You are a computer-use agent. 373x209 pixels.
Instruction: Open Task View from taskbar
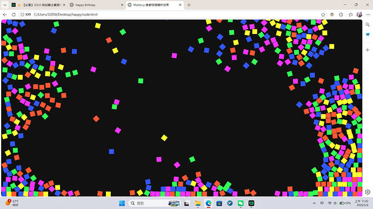(186, 203)
